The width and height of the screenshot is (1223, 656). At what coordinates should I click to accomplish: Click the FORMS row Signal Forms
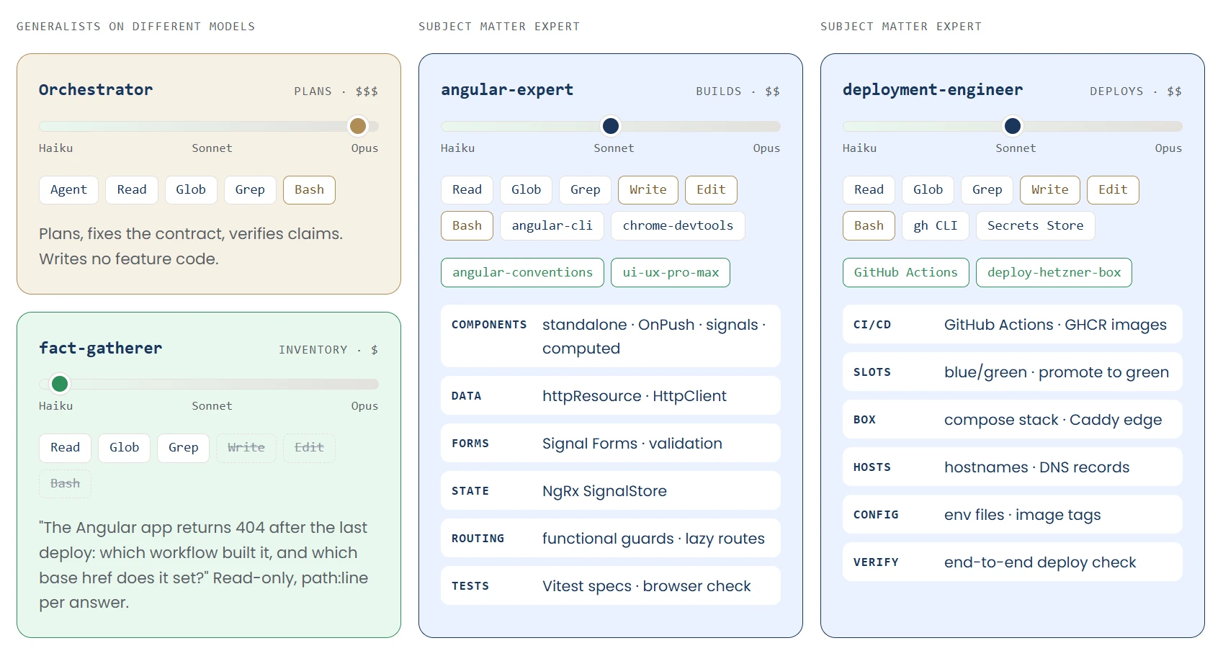[611, 444]
